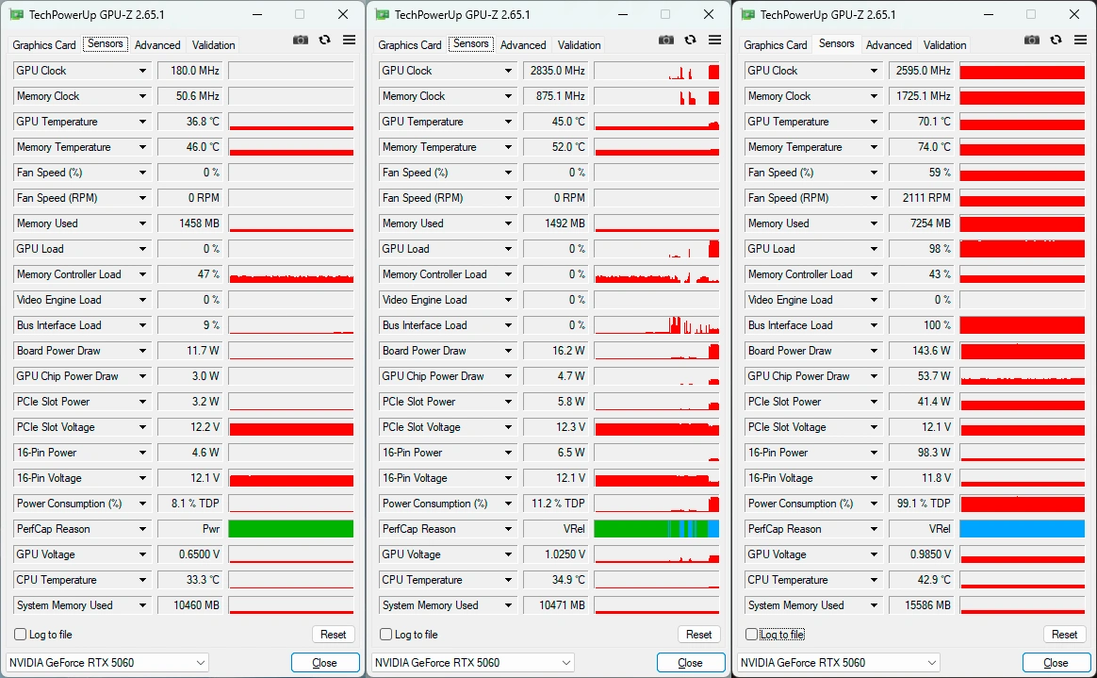The image size is (1097, 678).
Task: Click the 2835.0 MHz value in the middle window
Action: coord(555,71)
